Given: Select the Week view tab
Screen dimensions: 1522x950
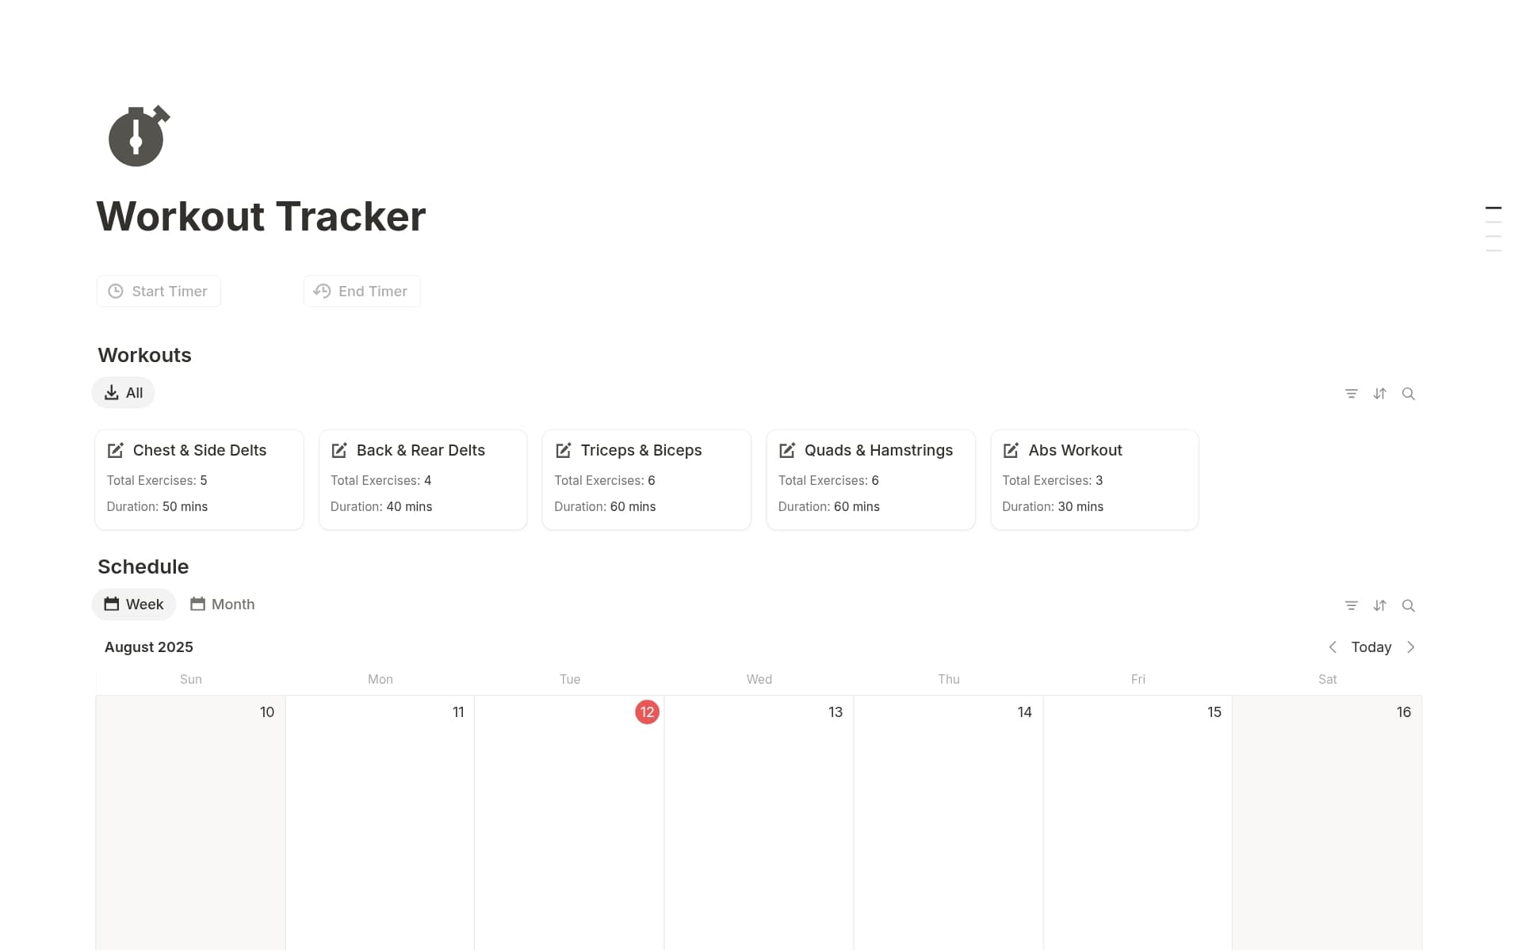Looking at the screenshot, I should coord(133,604).
